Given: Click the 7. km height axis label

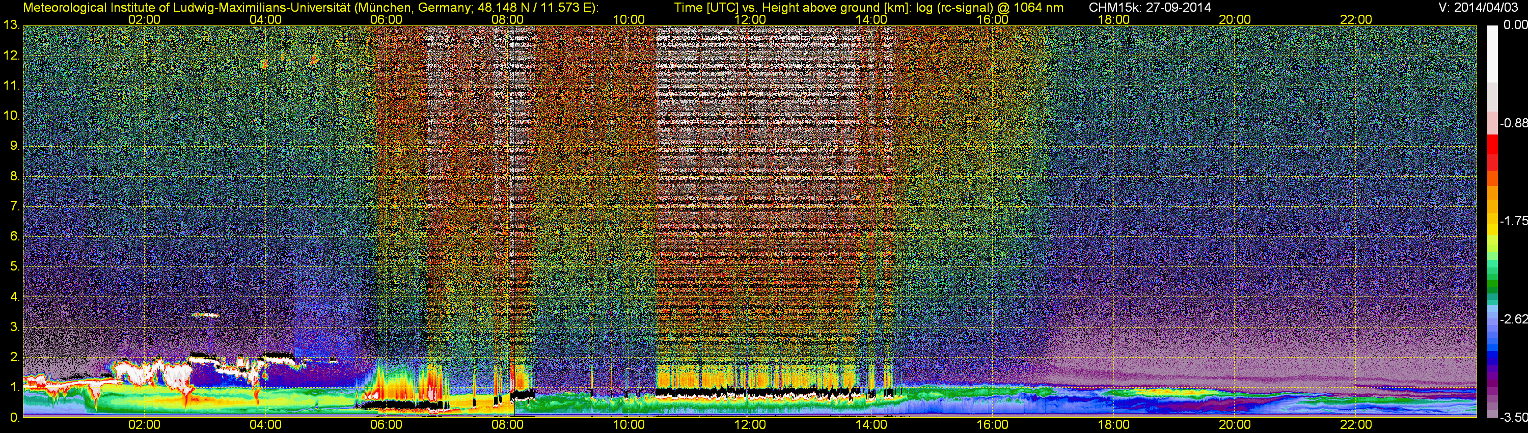Looking at the screenshot, I should click(x=15, y=206).
